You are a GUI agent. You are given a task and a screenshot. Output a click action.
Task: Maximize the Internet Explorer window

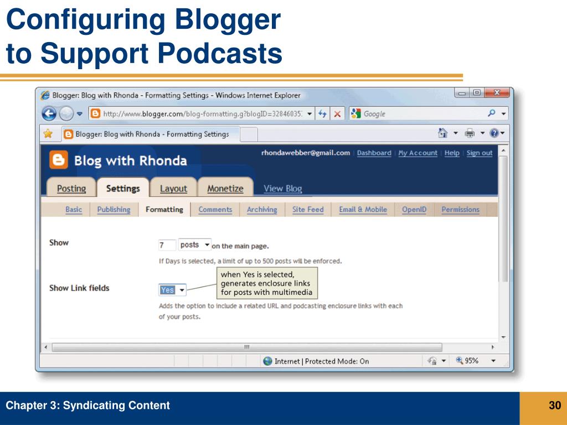tap(477, 93)
